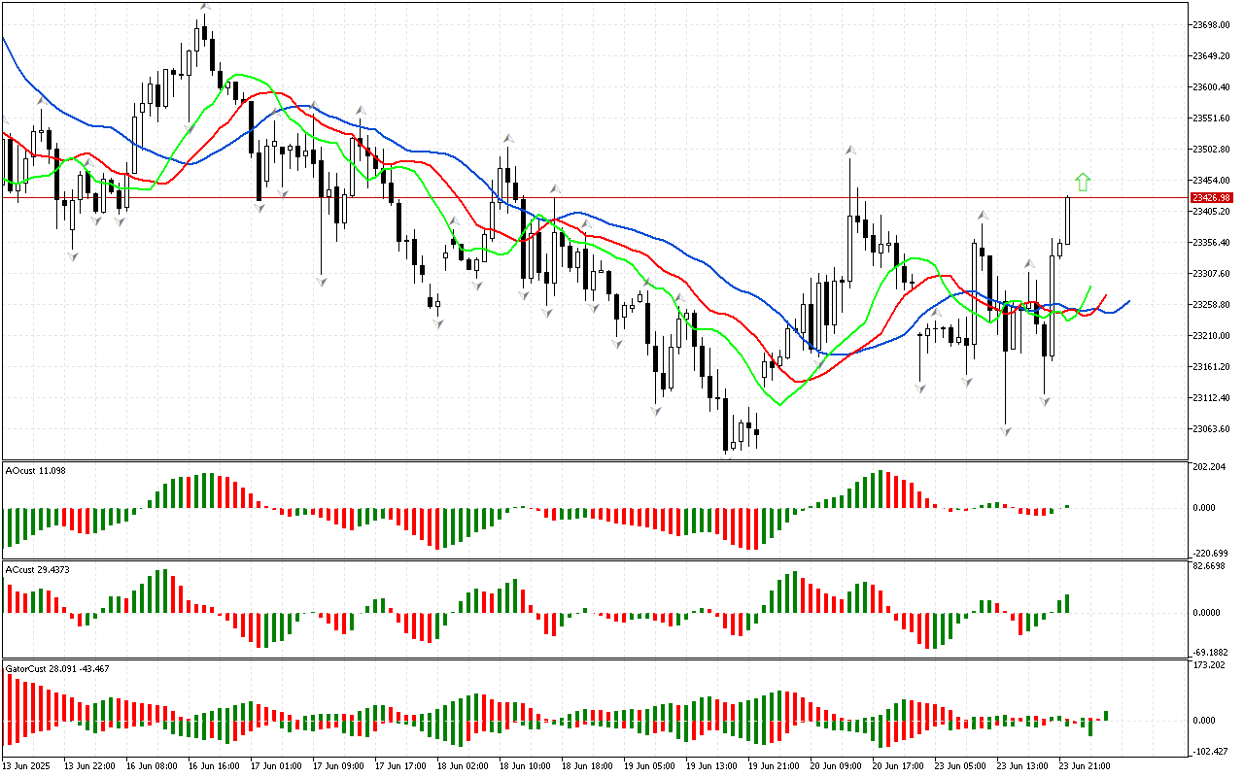Viewport: 1244px width, 777px height.
Task: Click the last green ACcust histogram bar
Action: [x=1067, y=603]
